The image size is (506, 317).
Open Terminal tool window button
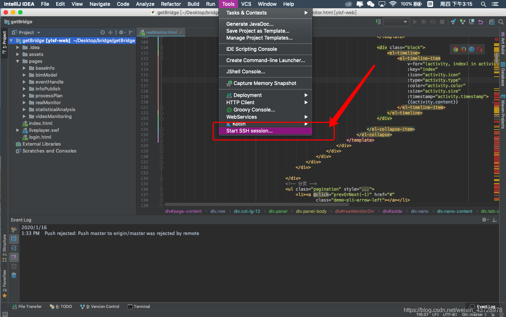(139, 306)
